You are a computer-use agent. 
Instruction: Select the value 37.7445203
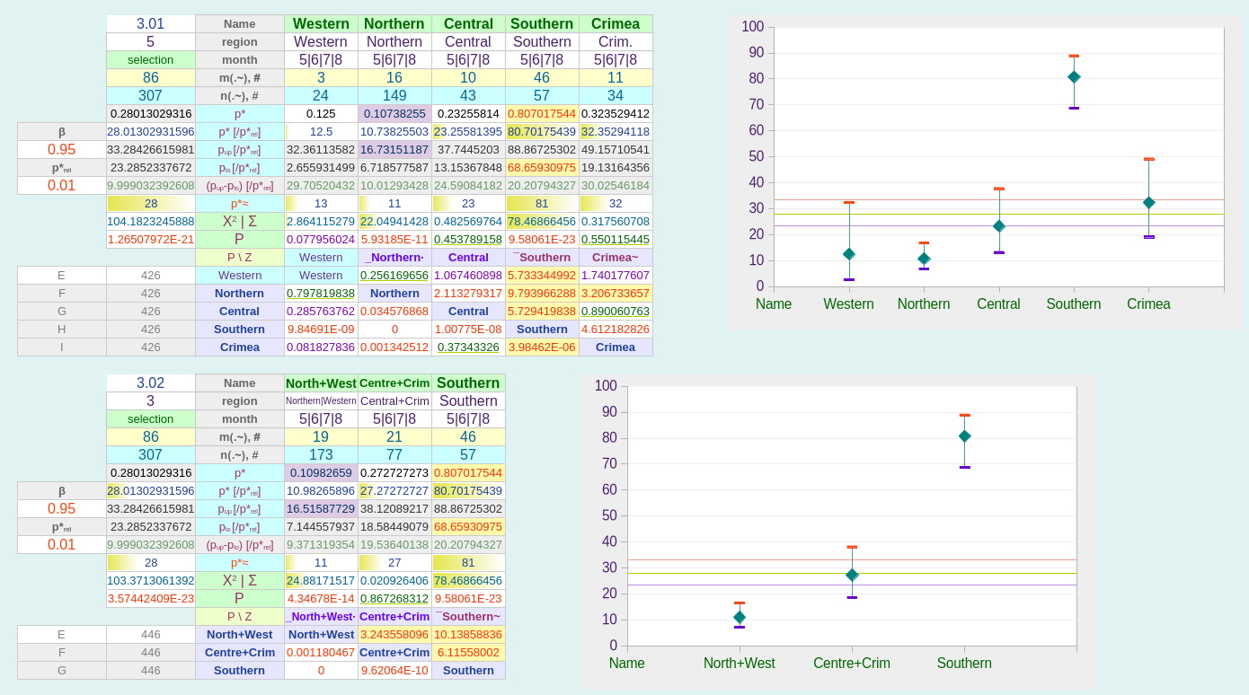coord(468,150)
